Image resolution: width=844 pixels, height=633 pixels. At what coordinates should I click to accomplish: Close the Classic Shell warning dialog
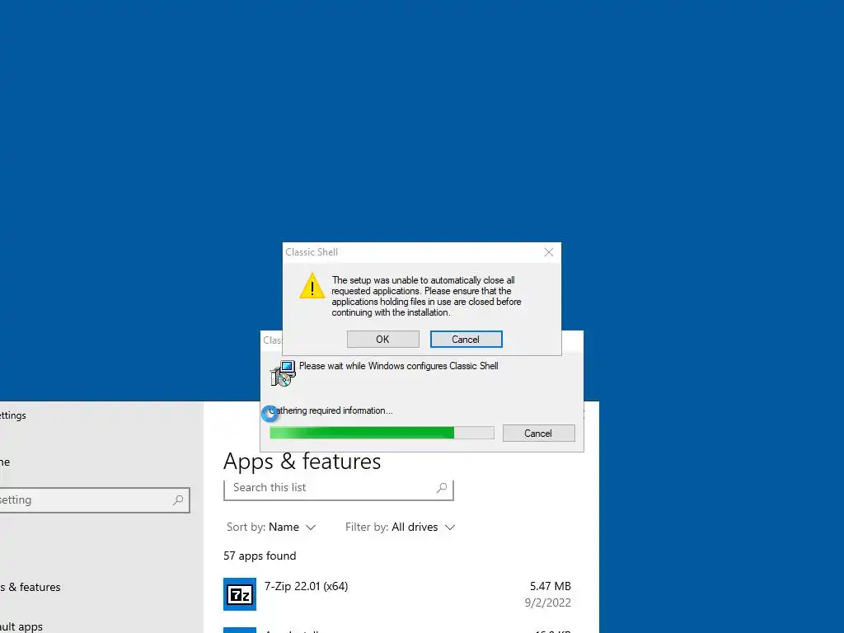[548, 252]
